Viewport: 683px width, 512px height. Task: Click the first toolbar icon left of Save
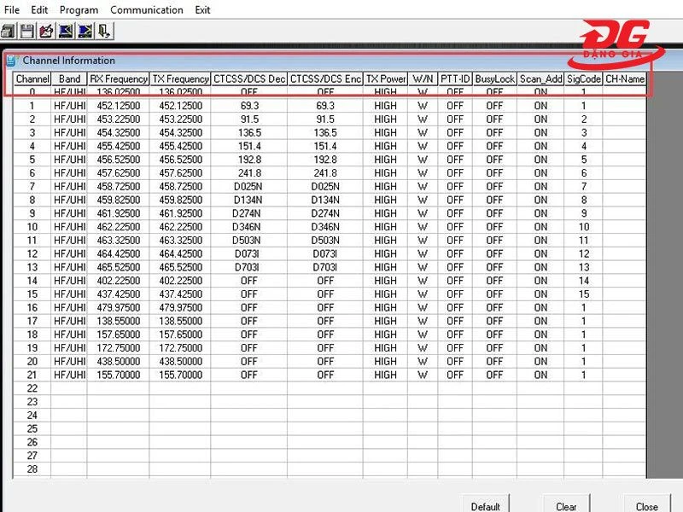click(9, 32)
